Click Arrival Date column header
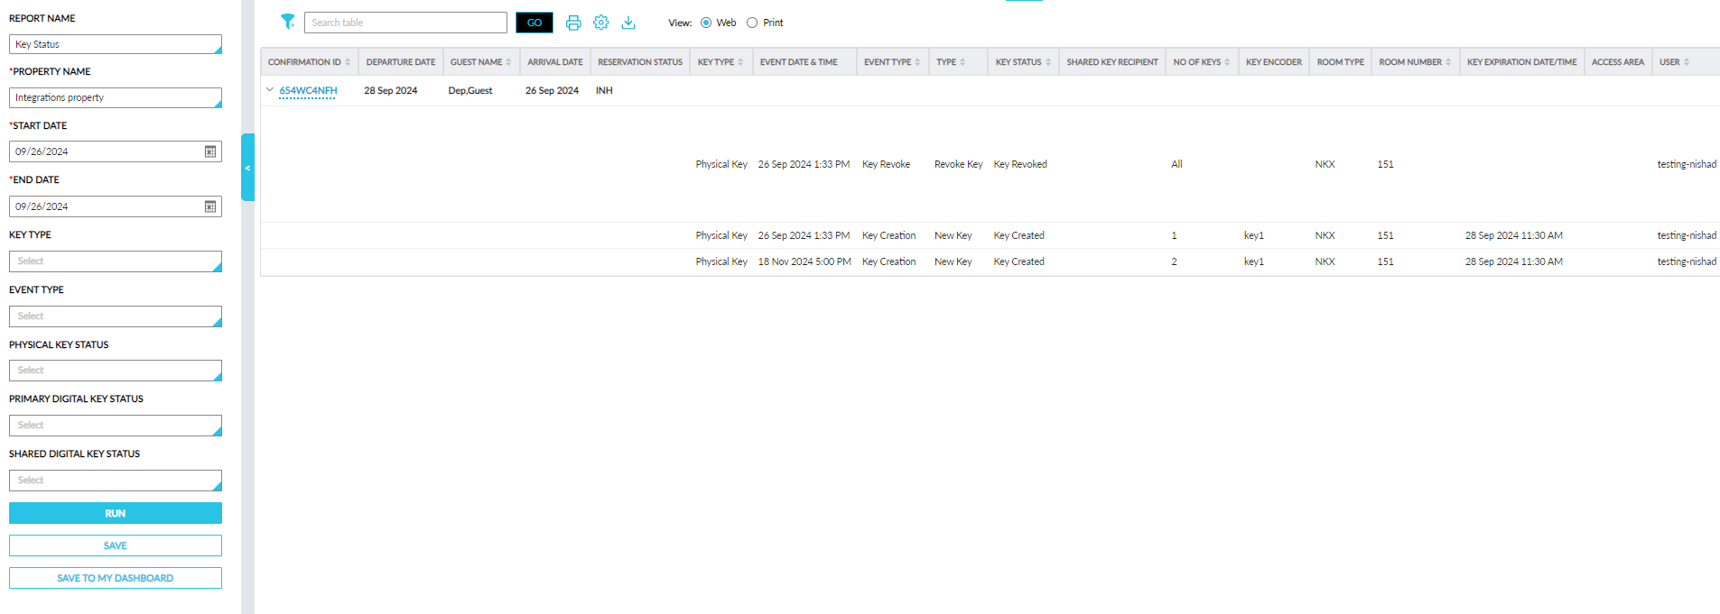Image resolution: width=1720 pixels, height=614 pixels. pos(555,62)
